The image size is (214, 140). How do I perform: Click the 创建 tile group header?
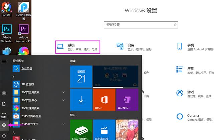[x=73, y=61]
